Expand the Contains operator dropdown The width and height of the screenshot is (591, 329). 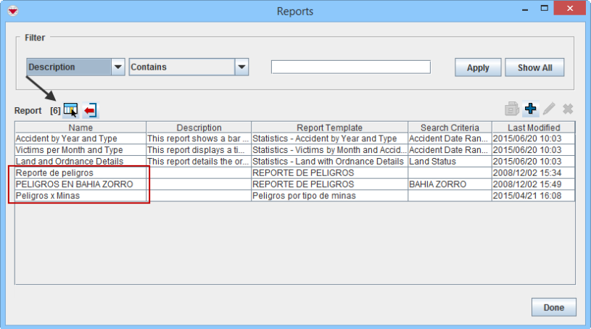(242, 67)
